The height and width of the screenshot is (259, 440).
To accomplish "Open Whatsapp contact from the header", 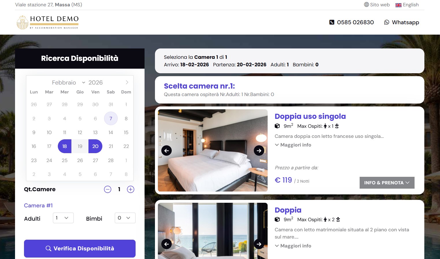I will click(x=401, y=22).
